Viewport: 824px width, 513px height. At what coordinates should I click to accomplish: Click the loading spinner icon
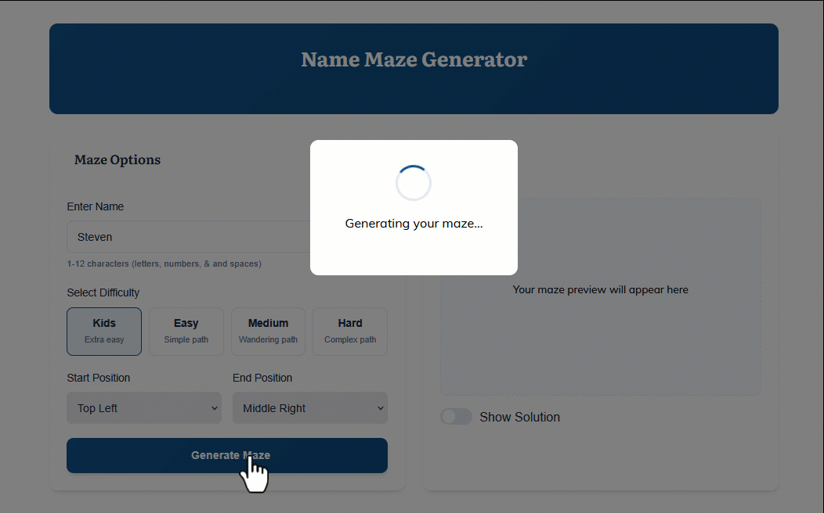(414, 183)
